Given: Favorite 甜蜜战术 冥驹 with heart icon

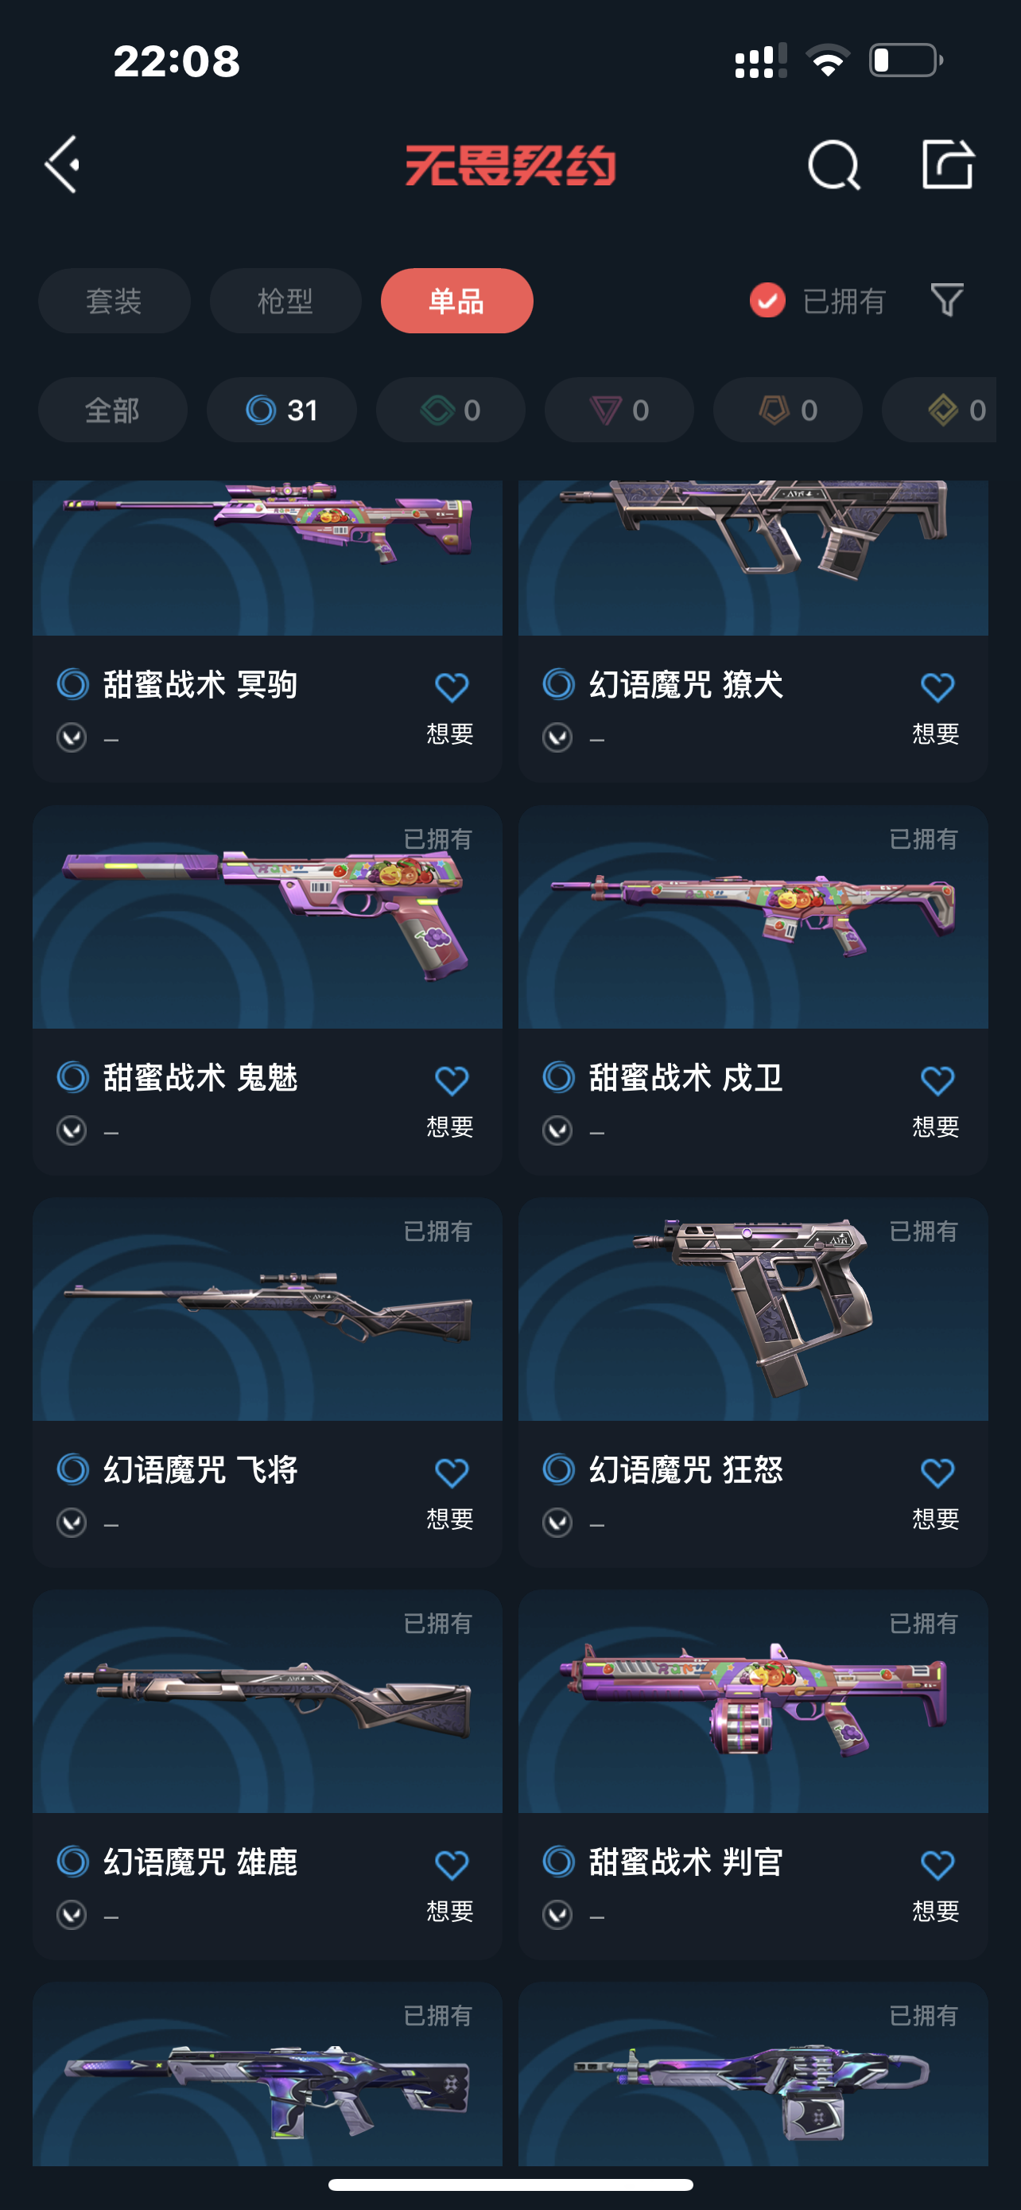Looking at the screenshot, I should tap(451, 687).
